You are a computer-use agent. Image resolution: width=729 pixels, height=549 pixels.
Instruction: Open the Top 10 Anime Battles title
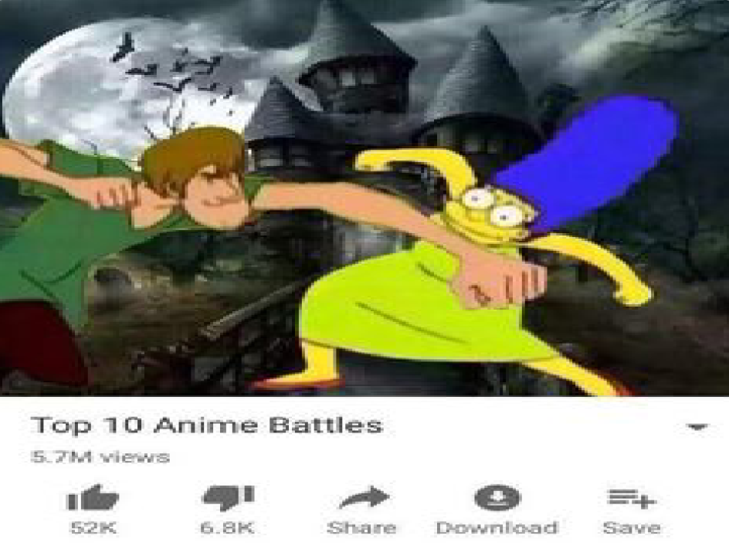[207, 425]
